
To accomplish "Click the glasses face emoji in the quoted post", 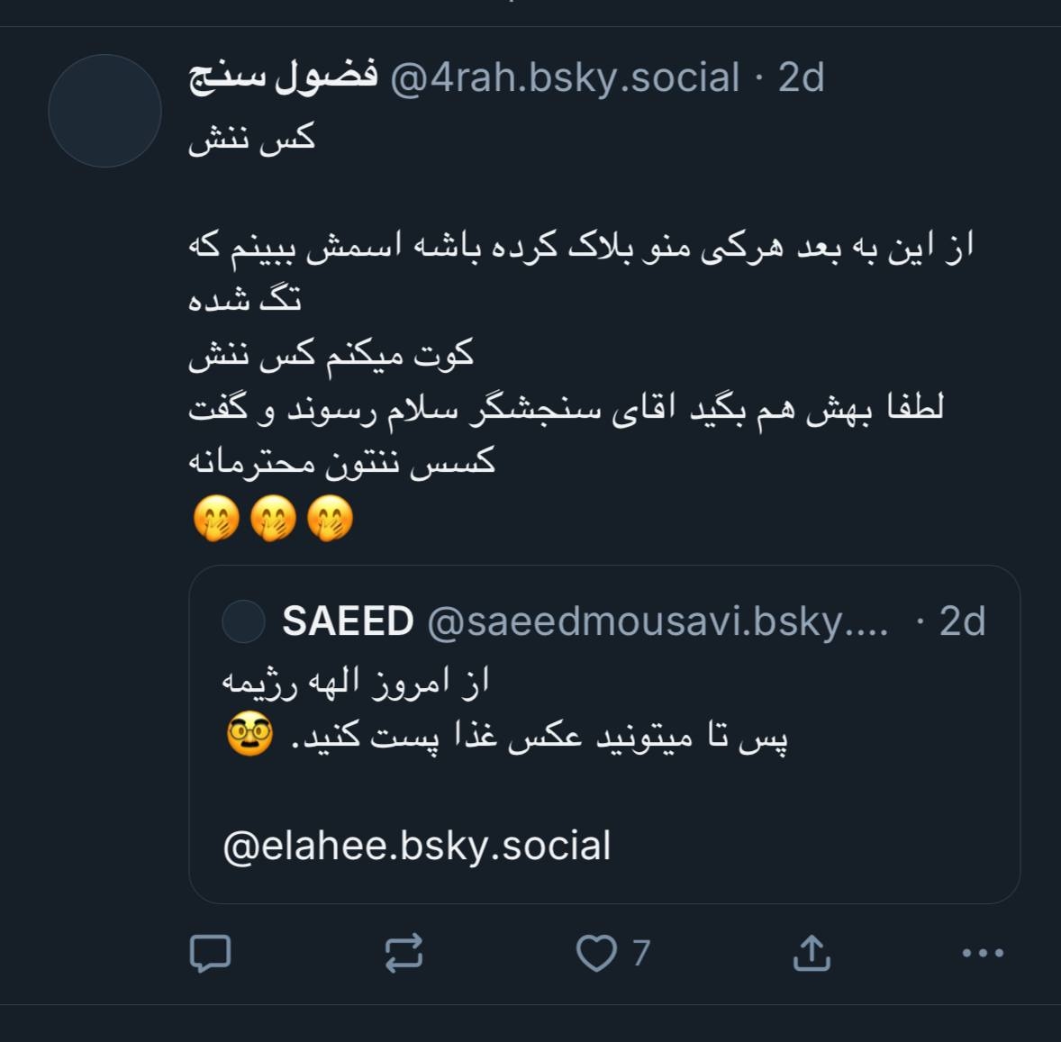I will point(249,734).
